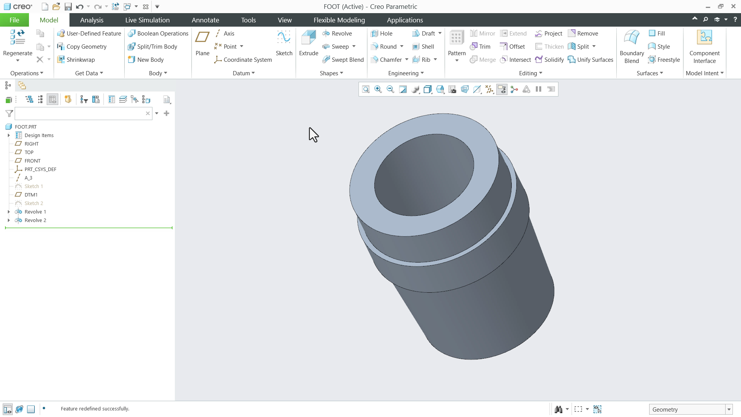Create a new Coordinate System datum
This screenshot has width=741, height=417.
coord(242,59)
